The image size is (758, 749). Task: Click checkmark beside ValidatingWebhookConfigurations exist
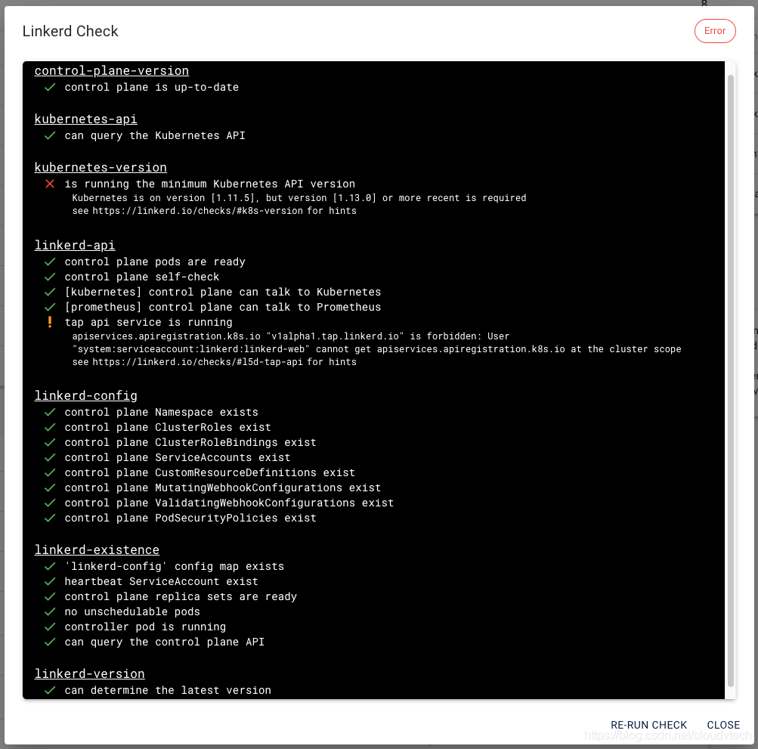point(50,503)
